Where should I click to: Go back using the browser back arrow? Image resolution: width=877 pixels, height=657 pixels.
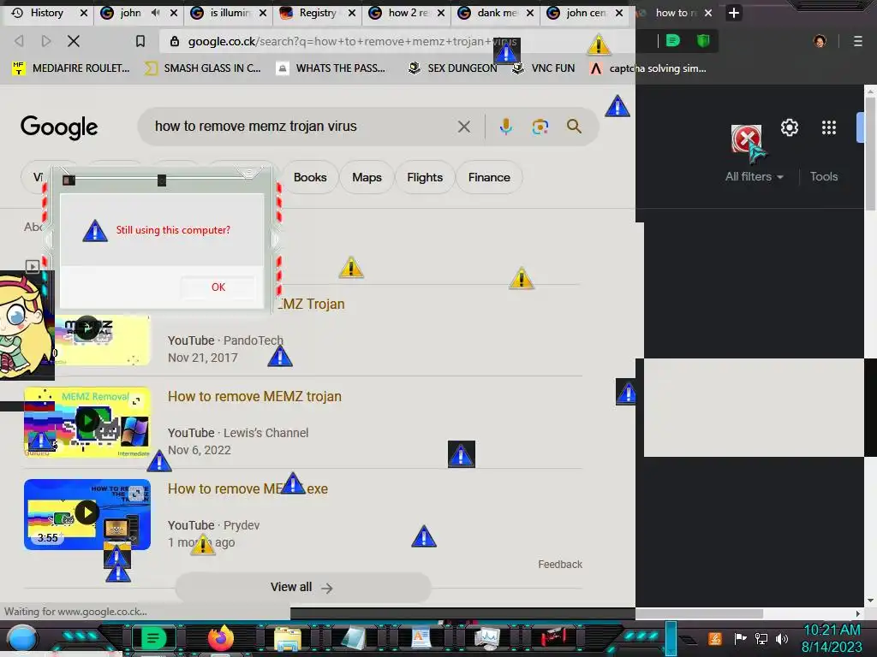pos(19,41)
